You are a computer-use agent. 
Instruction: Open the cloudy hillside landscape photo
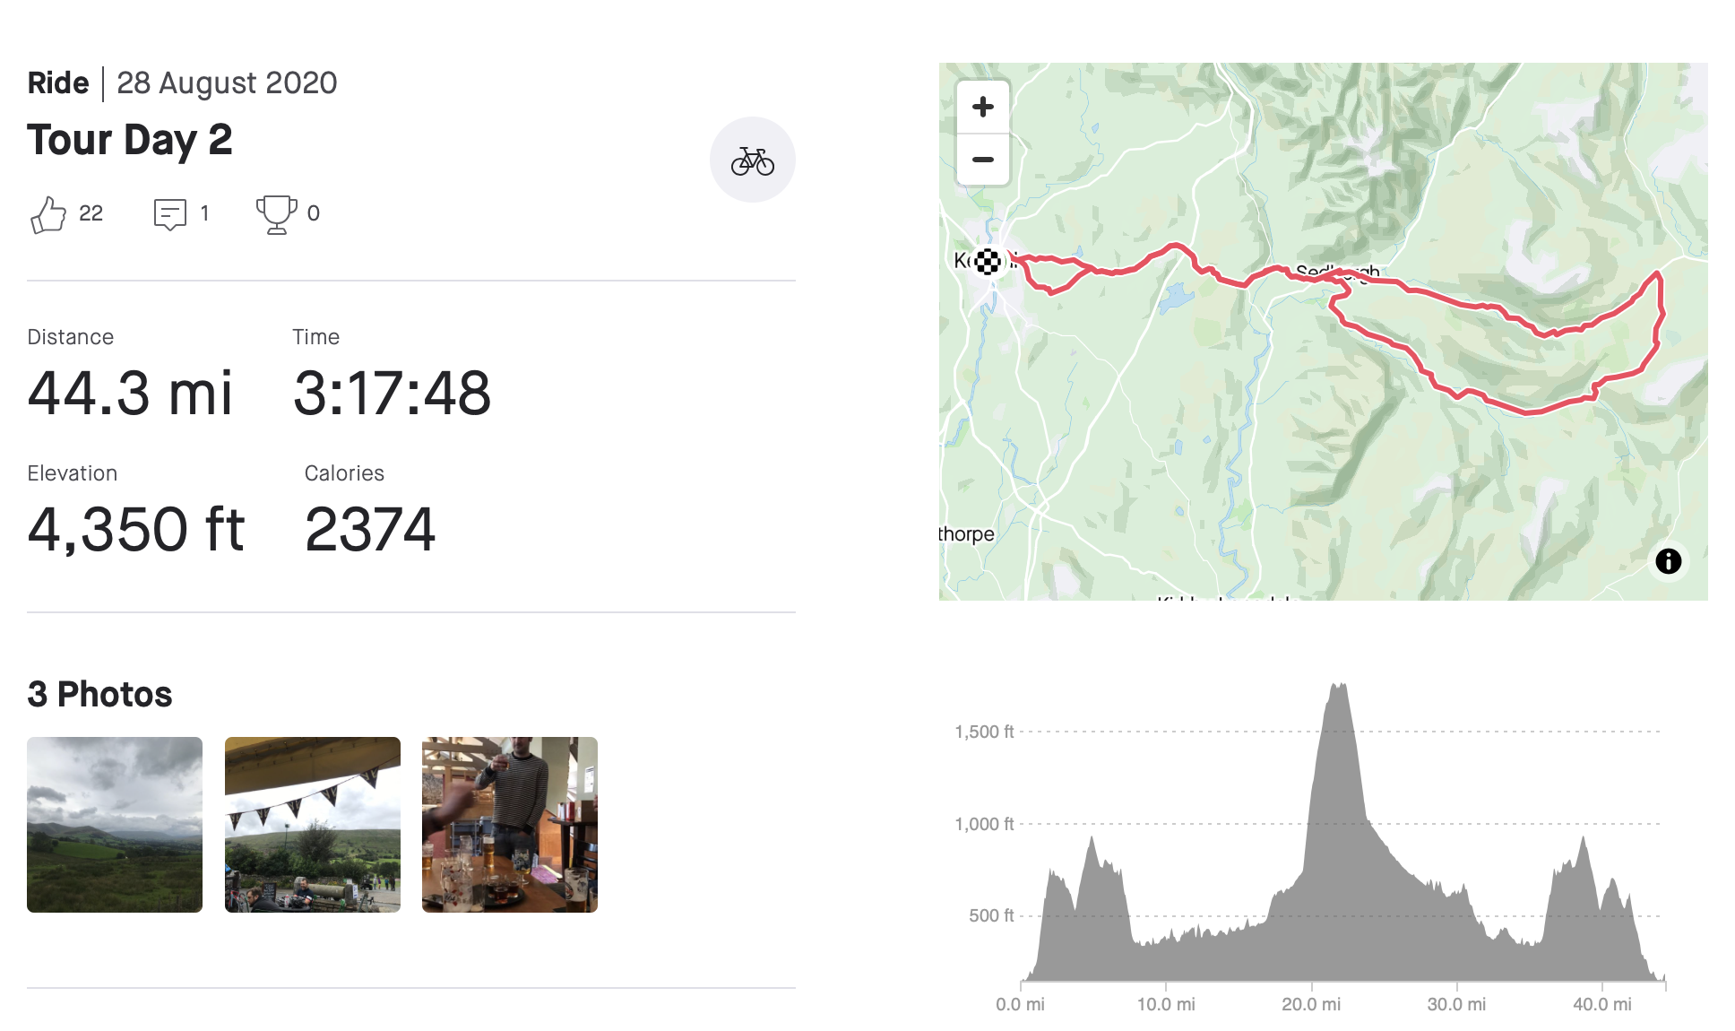tap(115, 824)
